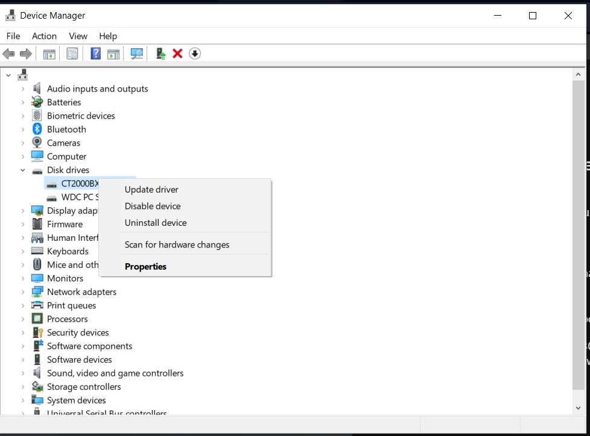Image resolution: width=590 pixels, height=436 pixels.
Task: Click the show/hide action pane icon
Action: coord(113,54)
